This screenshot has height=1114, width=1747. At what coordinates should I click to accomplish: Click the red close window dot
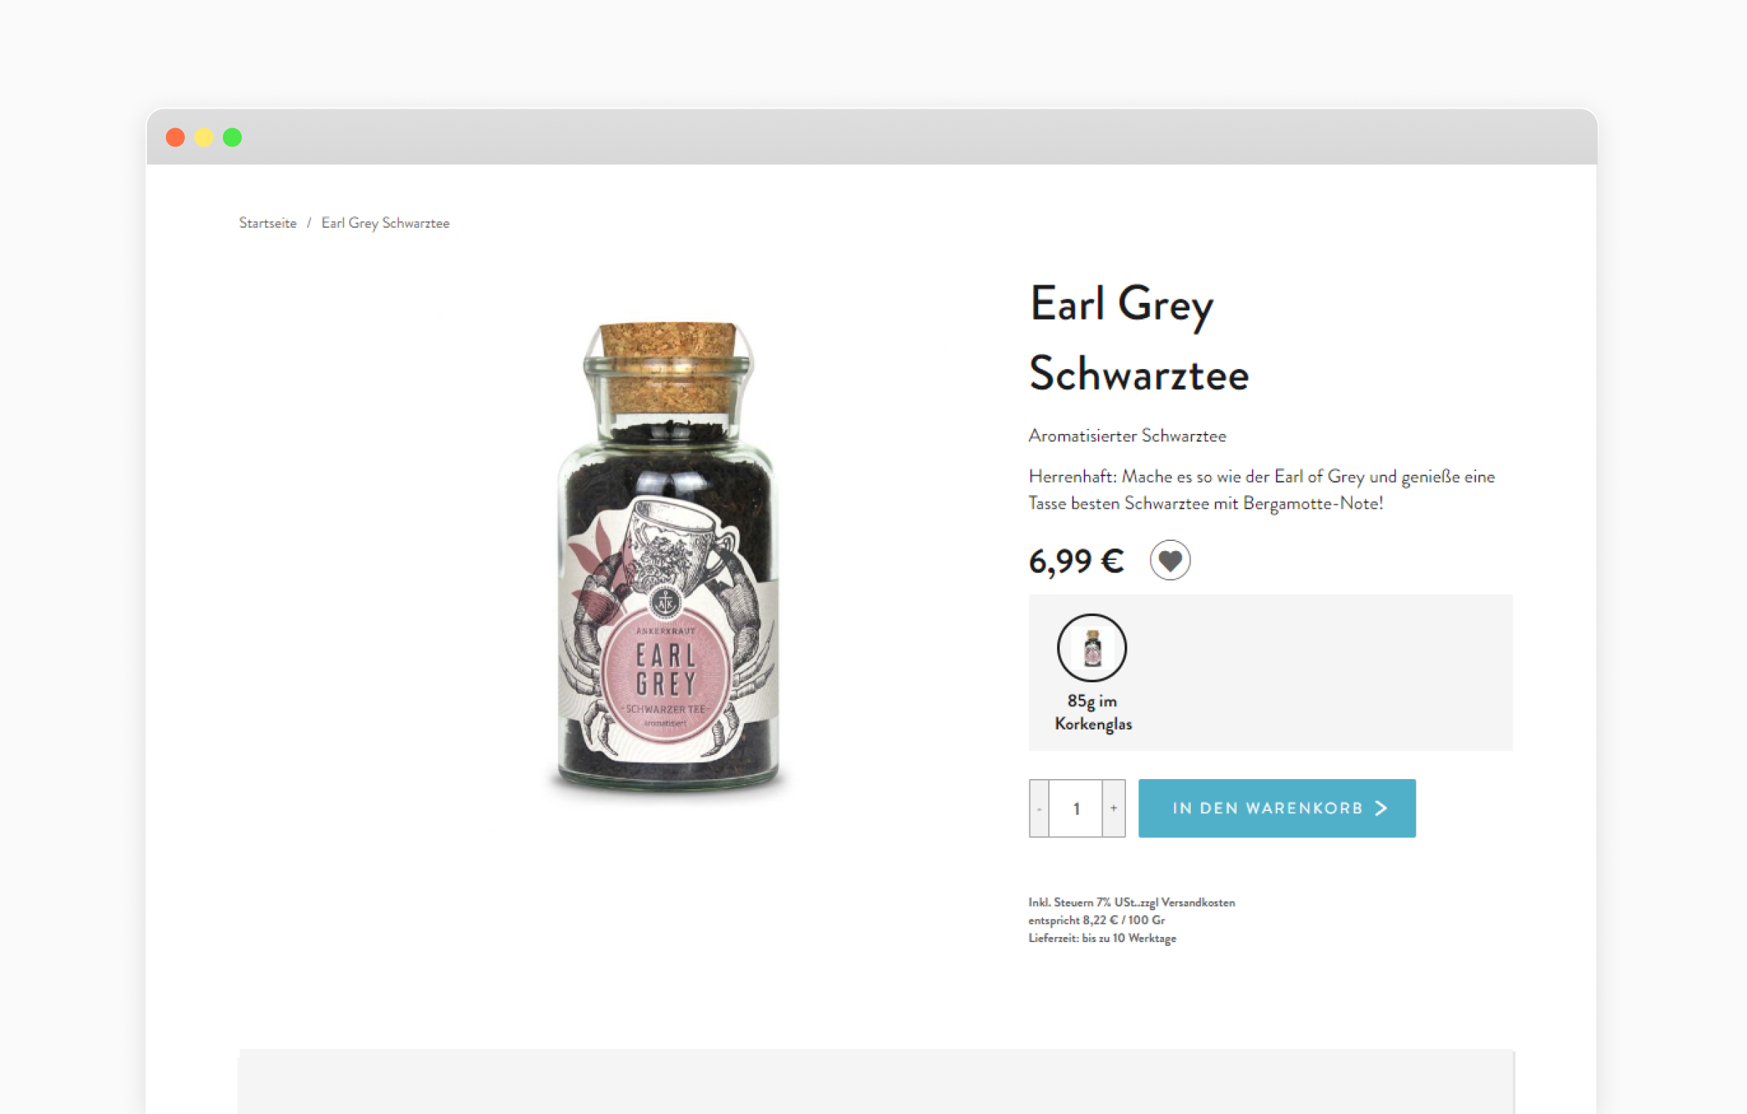pos(175,137)
